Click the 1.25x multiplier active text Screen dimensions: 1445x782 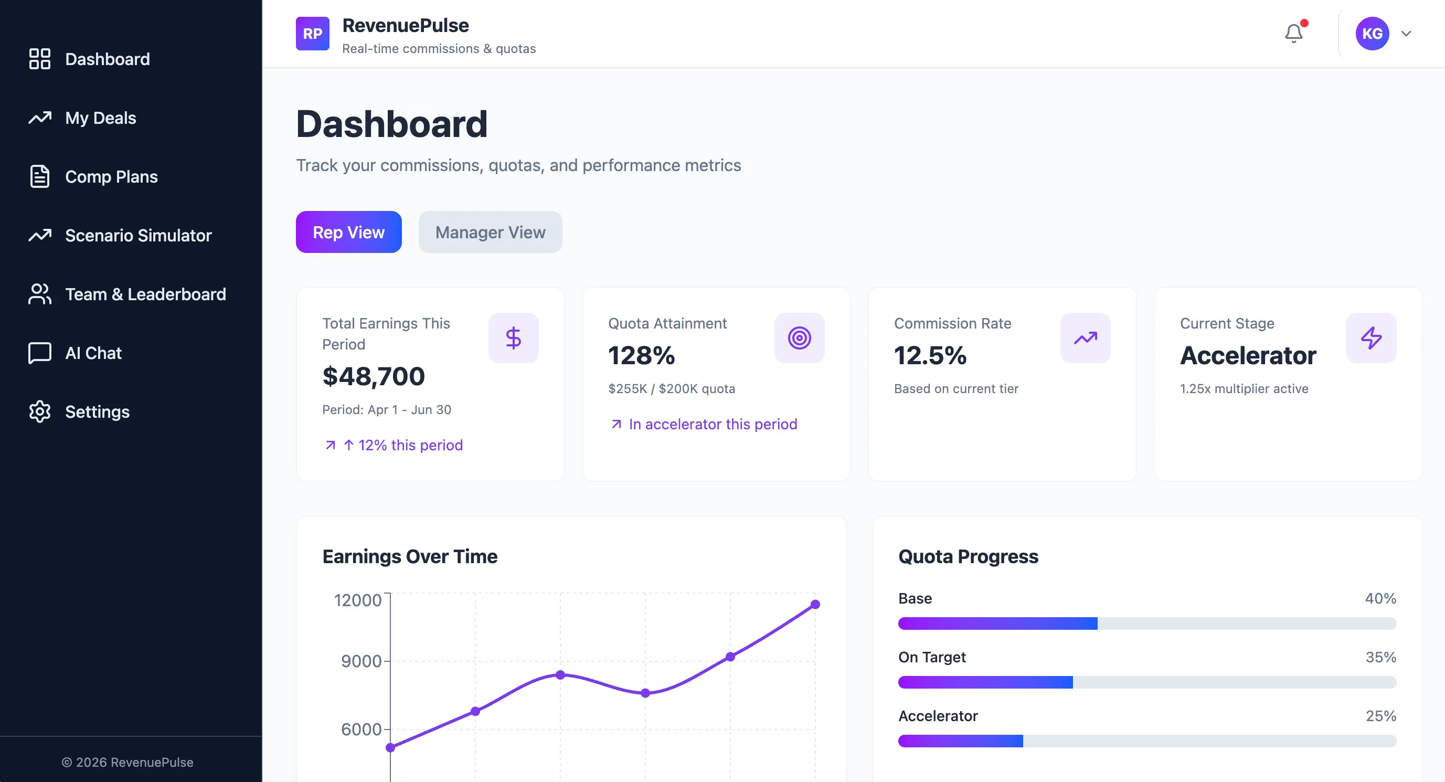[1244, 389]
